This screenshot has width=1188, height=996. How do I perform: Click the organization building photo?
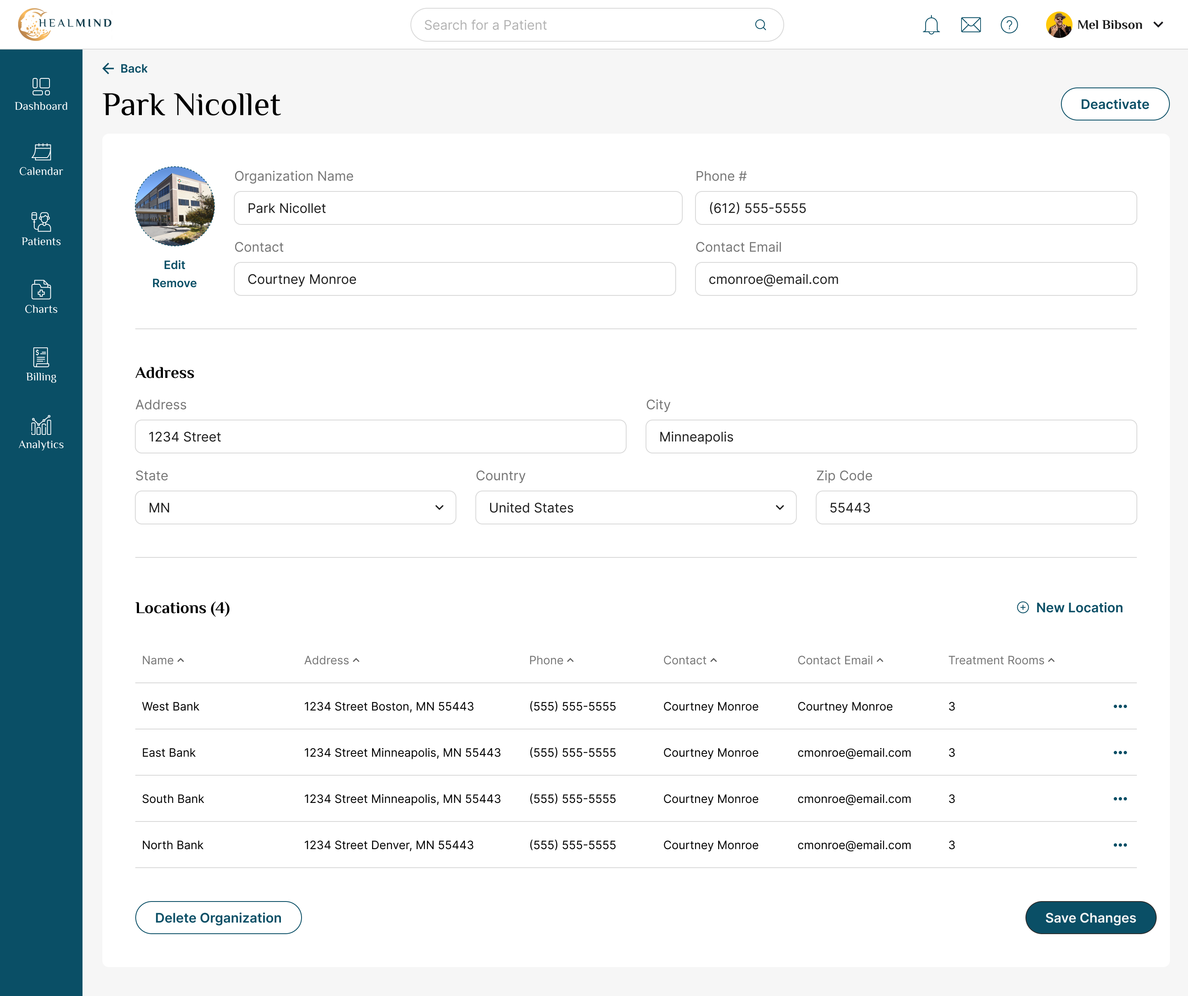pyautogui.click(x=175, y=206)
